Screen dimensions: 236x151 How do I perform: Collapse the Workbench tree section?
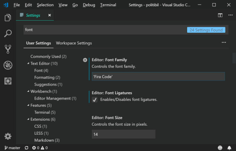tap(28, 91)
